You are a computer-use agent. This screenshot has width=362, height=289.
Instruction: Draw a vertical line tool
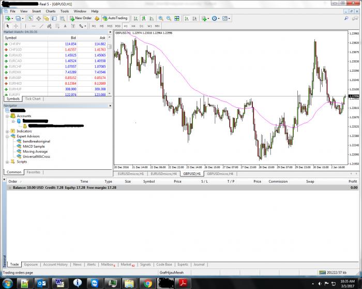(x=25, y=26)
